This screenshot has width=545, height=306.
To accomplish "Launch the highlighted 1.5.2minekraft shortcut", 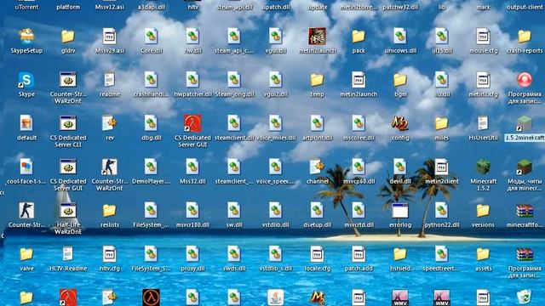I will [525, 123].
